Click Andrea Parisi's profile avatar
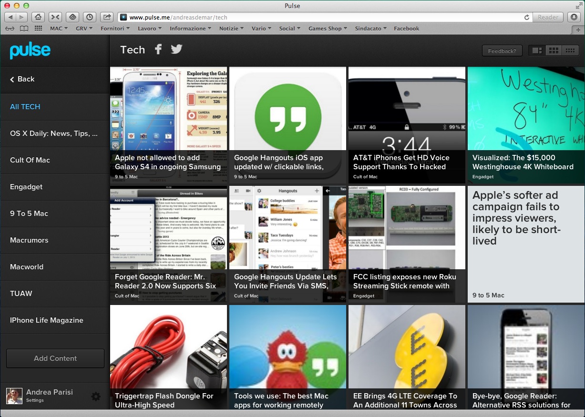The image size is (585, 417). point(14,396)
